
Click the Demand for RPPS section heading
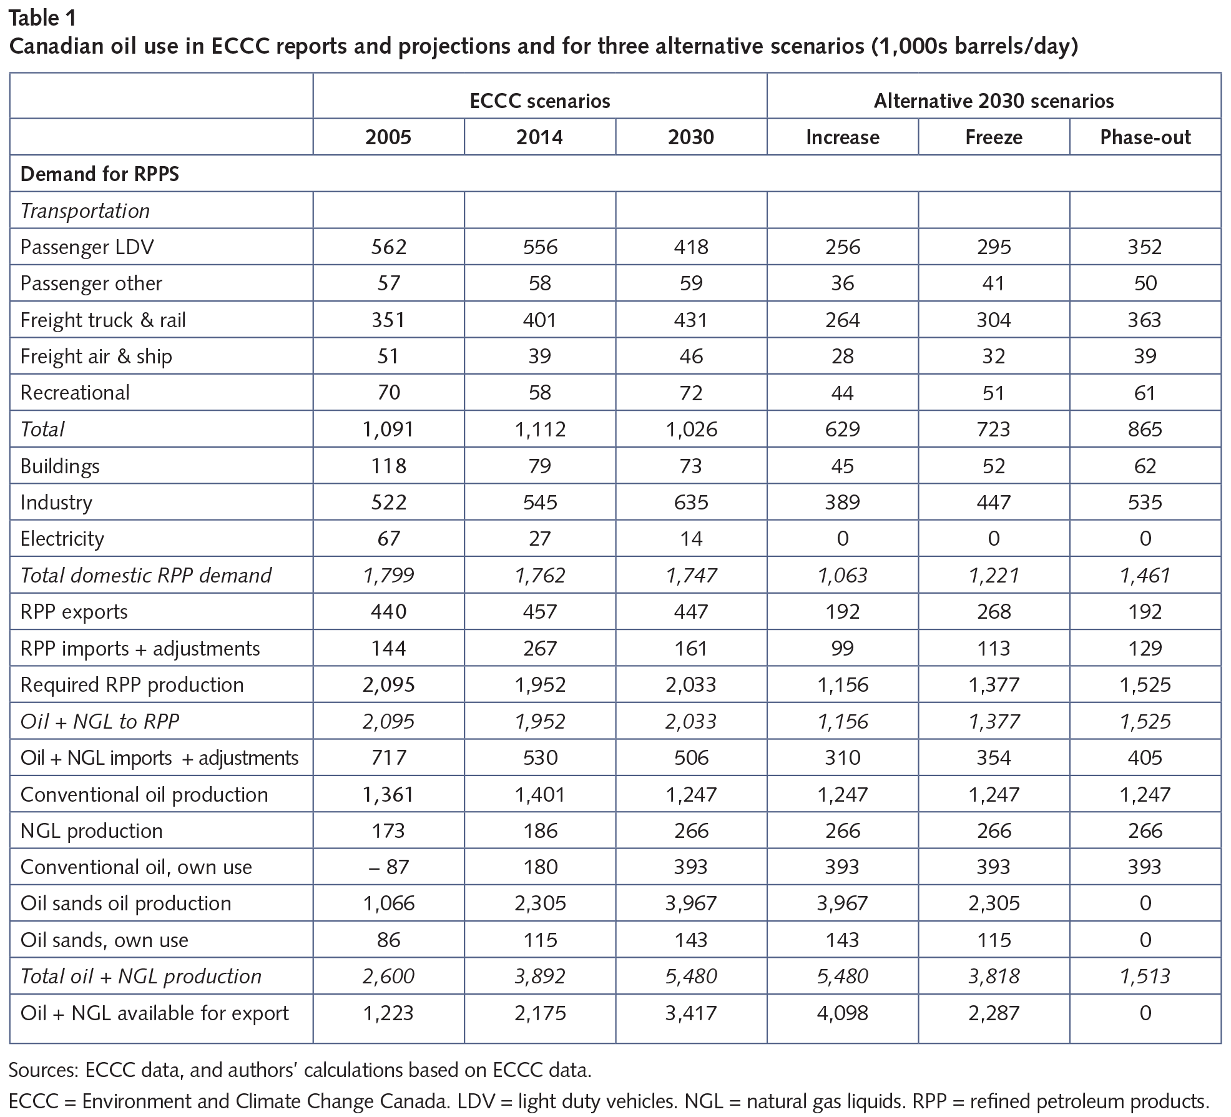(x=99, y=174)
